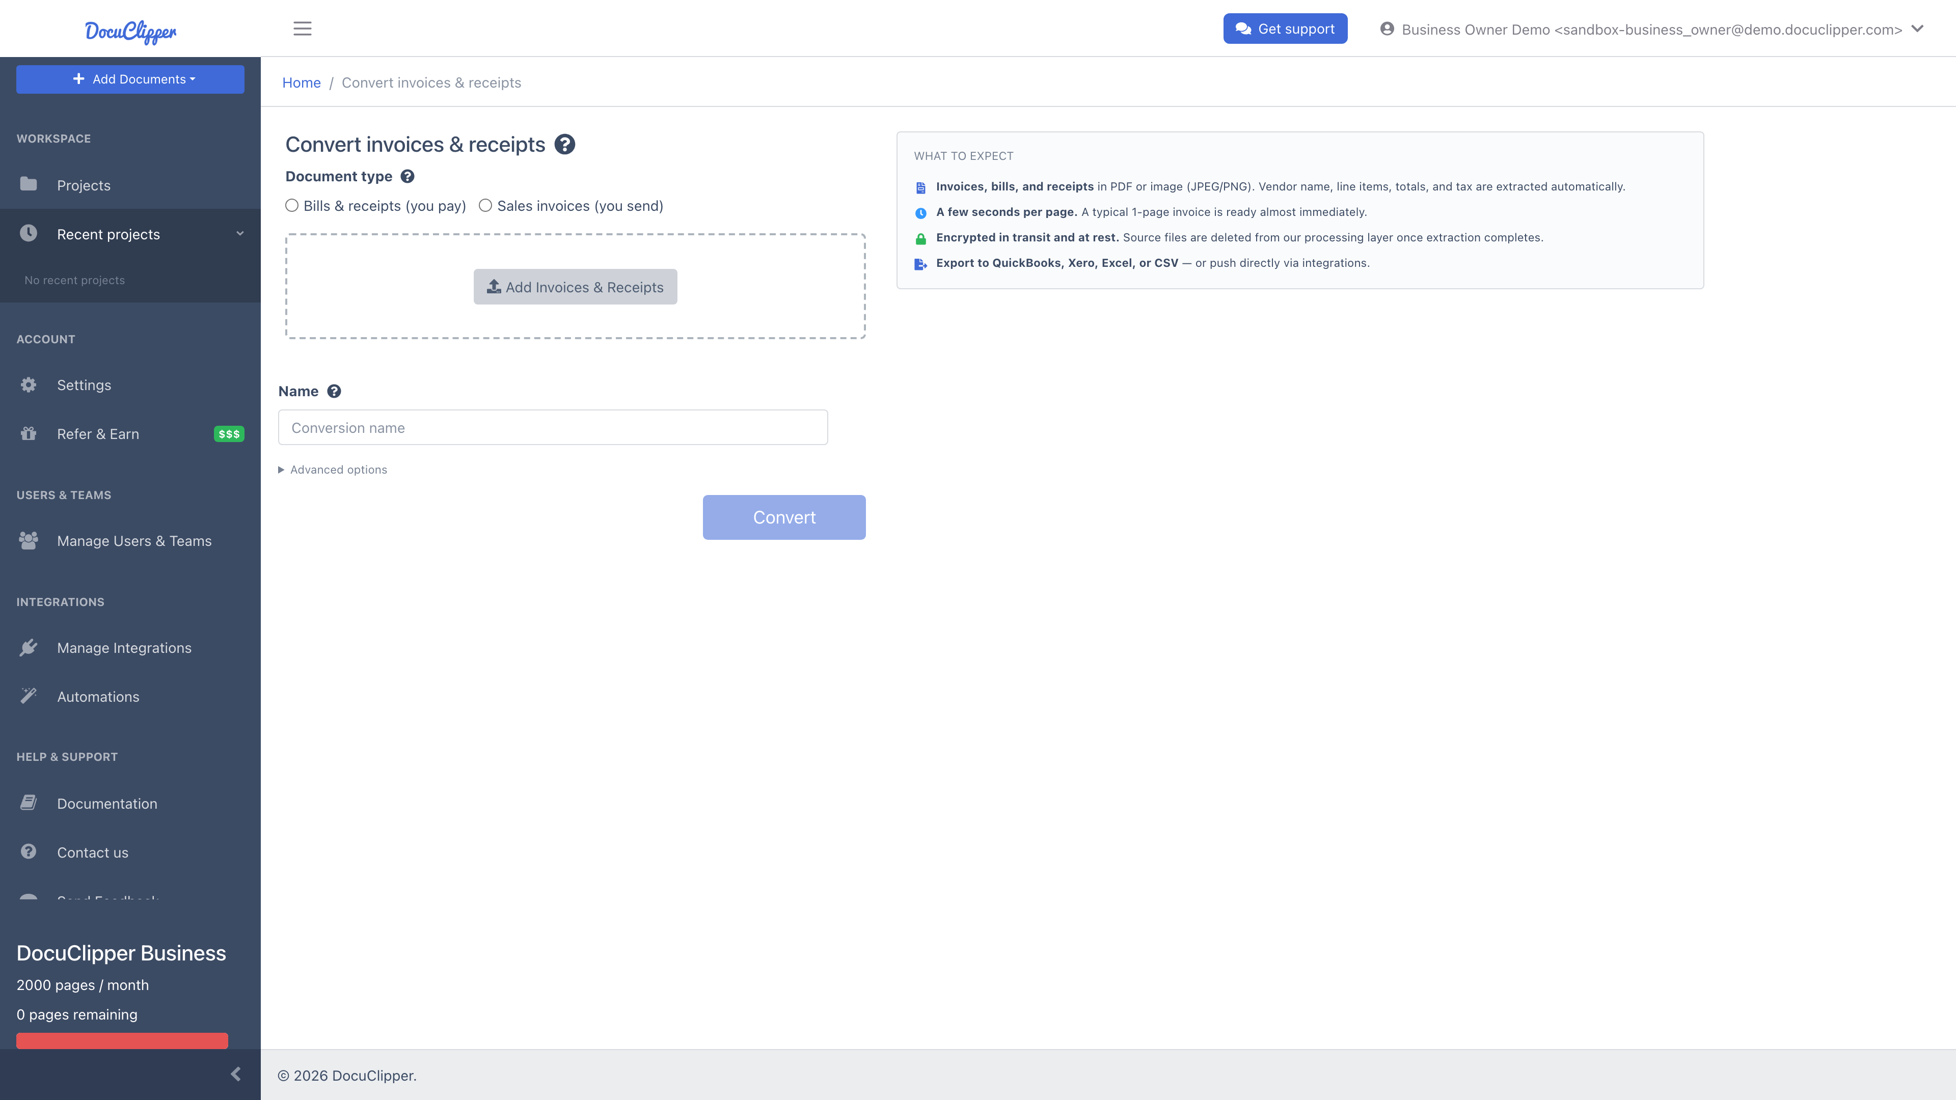Click the help icon next to Document type
1956x1100 pixels.
tap(407, 176)
